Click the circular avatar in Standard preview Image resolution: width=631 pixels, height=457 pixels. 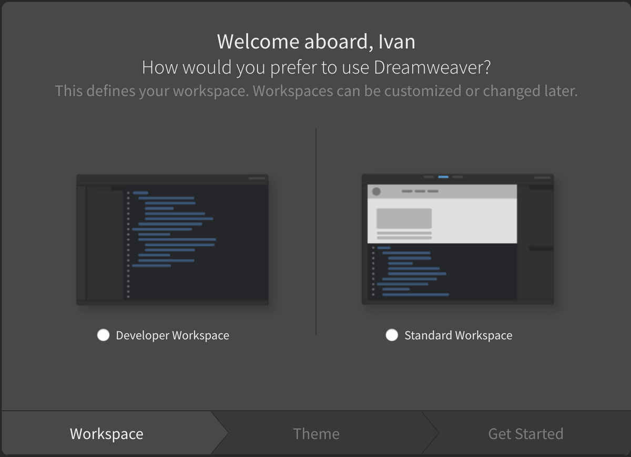pyautogui.click(x=375, y=192)
